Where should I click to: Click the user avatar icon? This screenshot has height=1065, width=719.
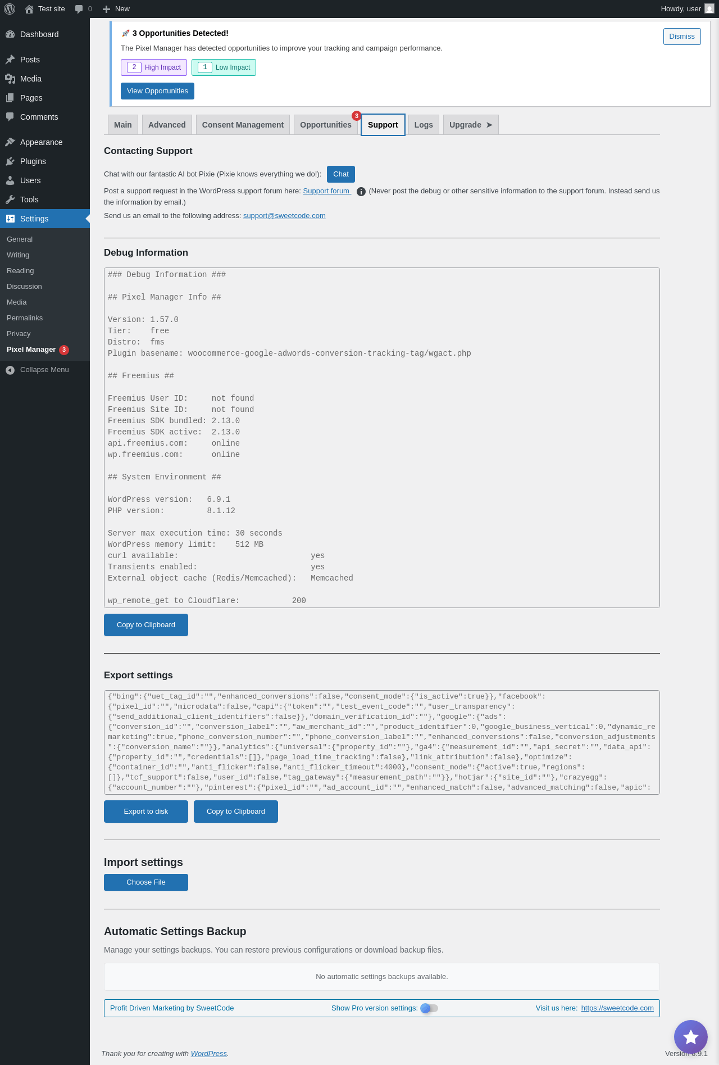(x=709, y=9)
